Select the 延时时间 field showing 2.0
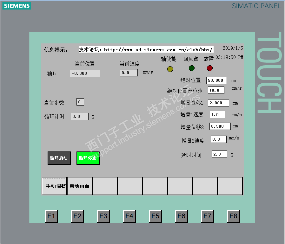The image size is (285, 244). 219,154
